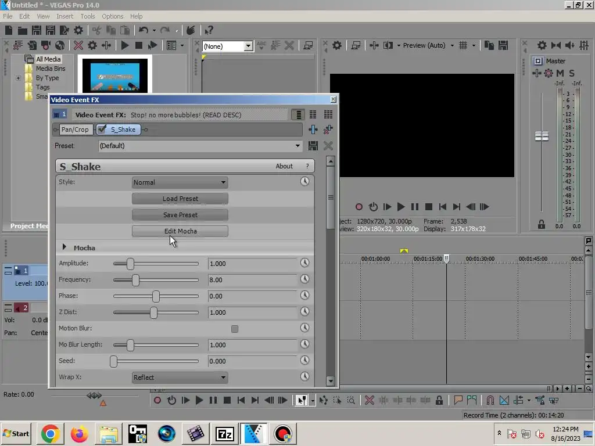
Task: Click the Save Preset disk icon
Action: point(313,146)
